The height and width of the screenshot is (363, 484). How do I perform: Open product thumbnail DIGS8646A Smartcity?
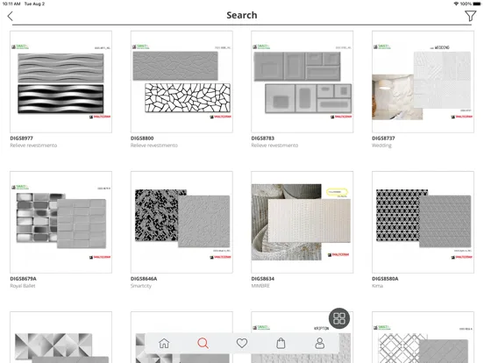(181, 222)
